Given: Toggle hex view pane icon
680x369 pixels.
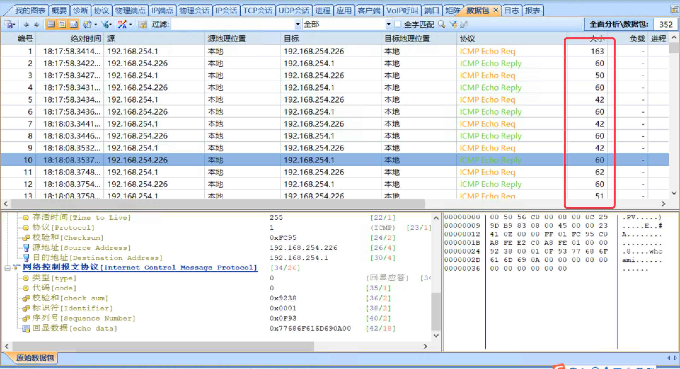Looking at the screenshot, I should 73,24.
